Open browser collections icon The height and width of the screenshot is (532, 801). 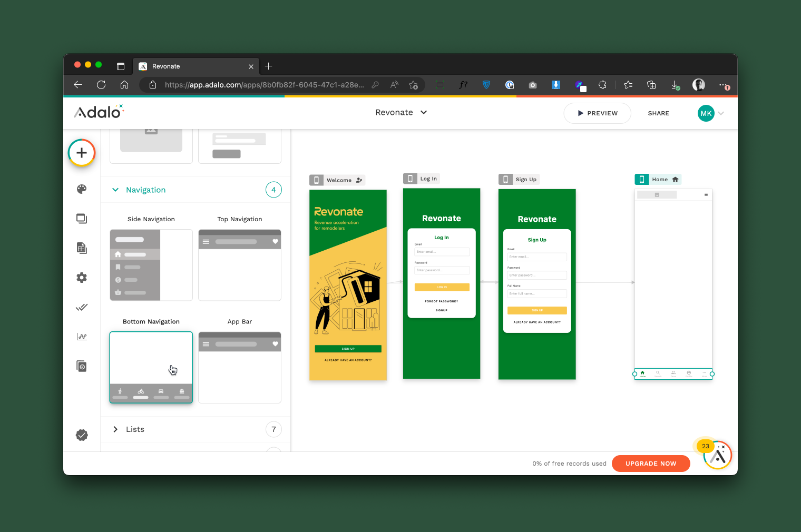click(x=651, y=85)
